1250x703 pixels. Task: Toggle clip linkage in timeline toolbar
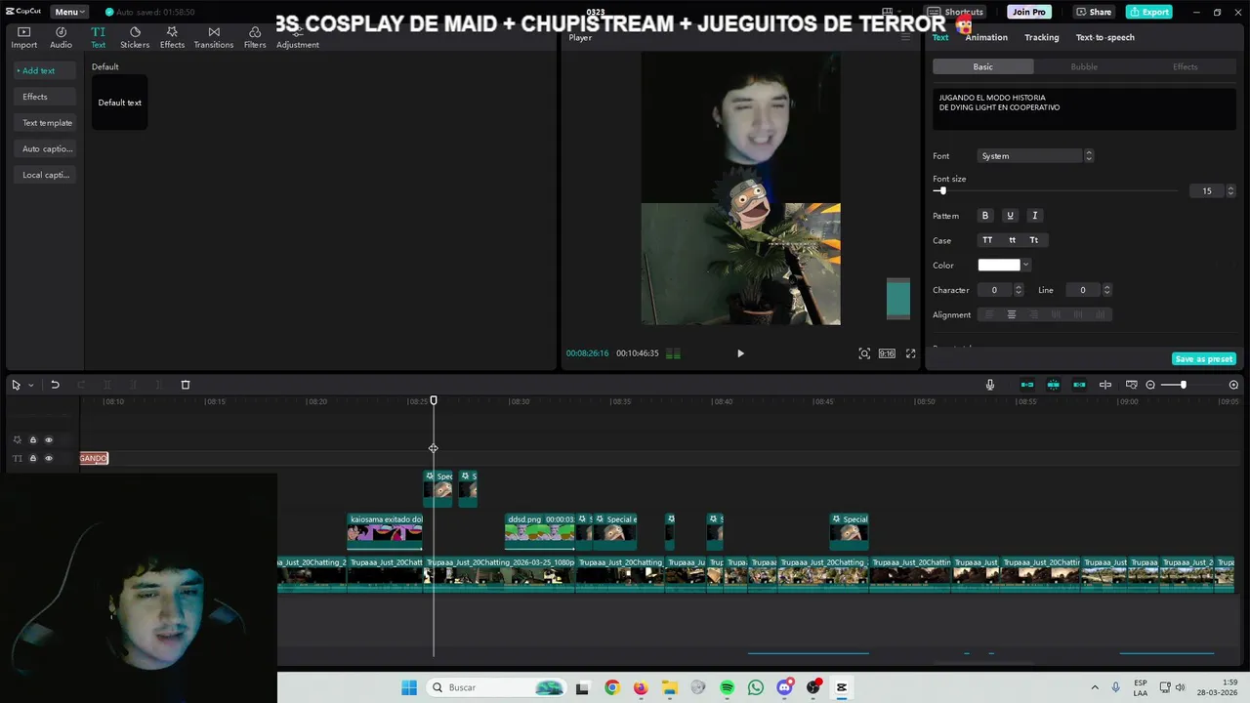pyautogui.click(x=1079, y=385)
